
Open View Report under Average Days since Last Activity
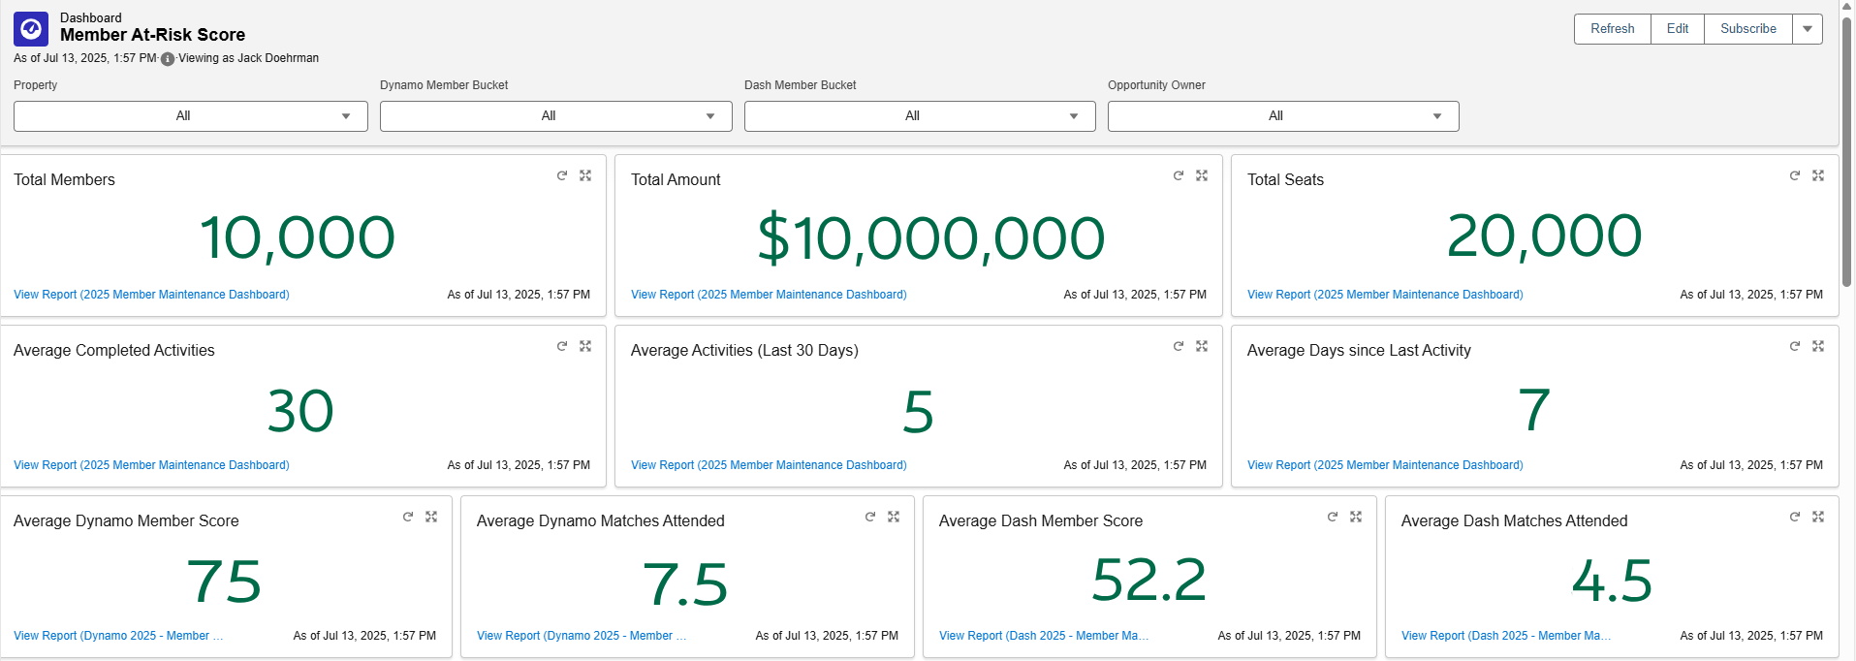click(x=1385, y=465)
